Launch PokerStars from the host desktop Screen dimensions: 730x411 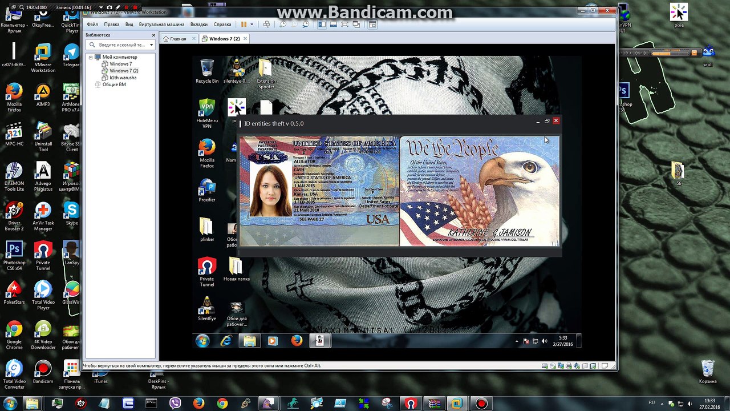point(14,293)
